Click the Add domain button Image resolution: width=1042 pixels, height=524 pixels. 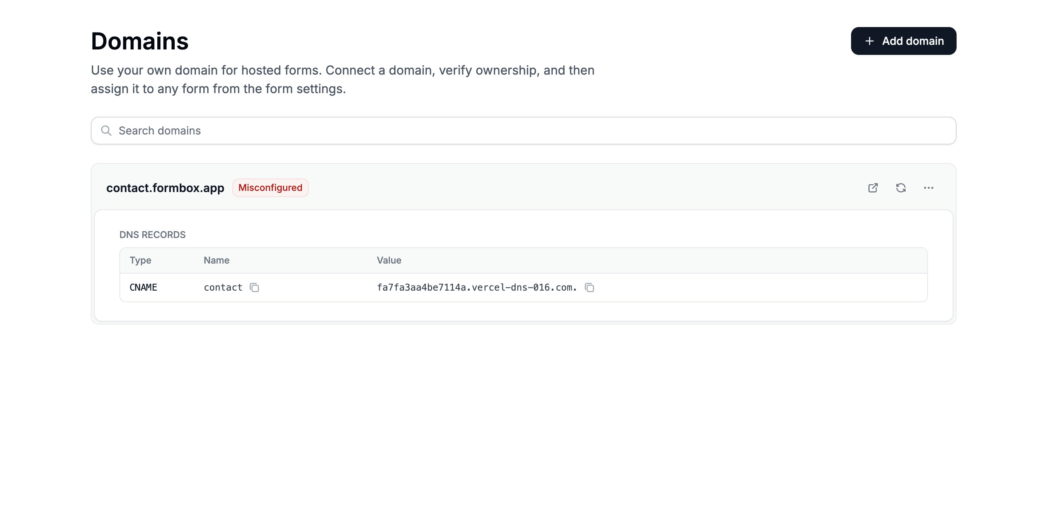pos(903,41)
